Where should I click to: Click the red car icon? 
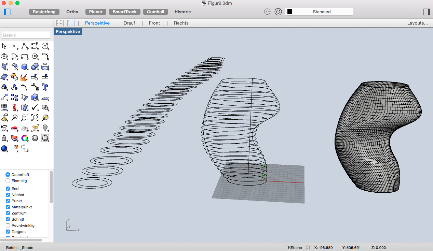tap(14, 128)
